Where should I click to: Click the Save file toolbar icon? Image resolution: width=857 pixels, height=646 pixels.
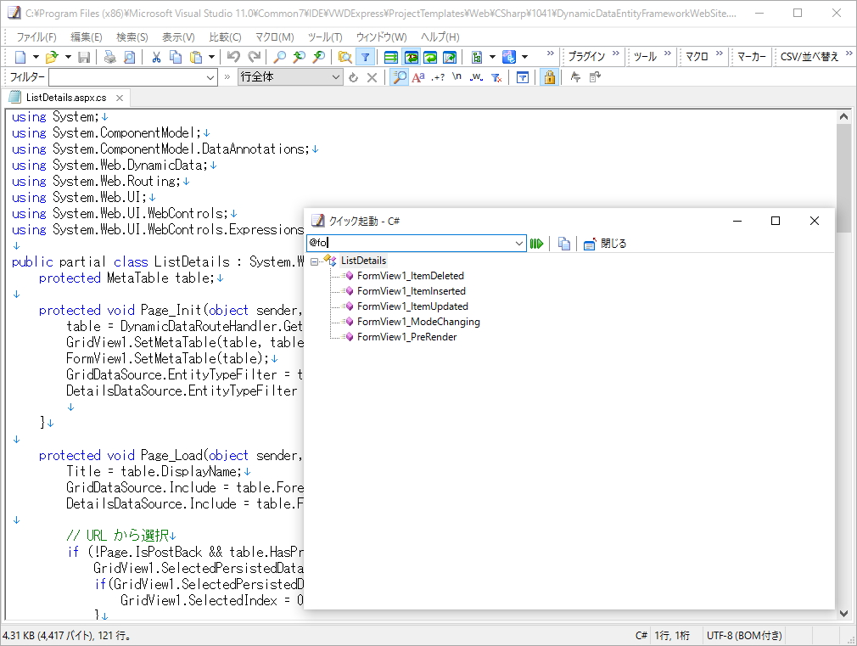coord(84,57)
